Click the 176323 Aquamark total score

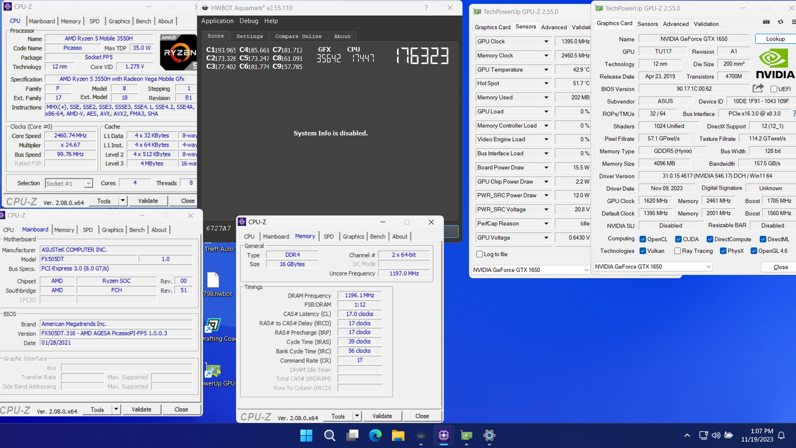click(422, 56)
